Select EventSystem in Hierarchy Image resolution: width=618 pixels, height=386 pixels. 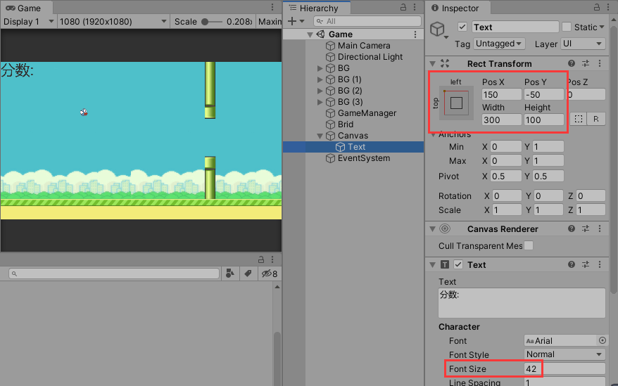pyautogui.click(x=364, y=158)
